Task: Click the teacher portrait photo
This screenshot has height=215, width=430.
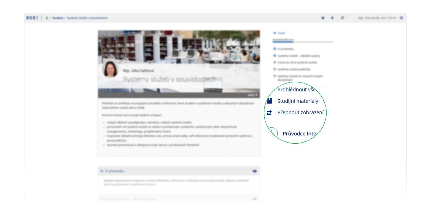Action: coord(110,70)
